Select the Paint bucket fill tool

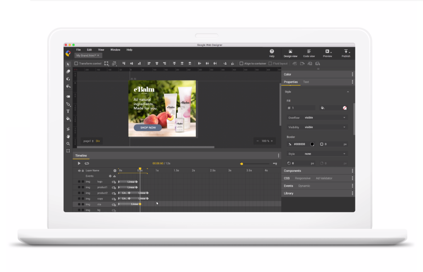point(68,119)
